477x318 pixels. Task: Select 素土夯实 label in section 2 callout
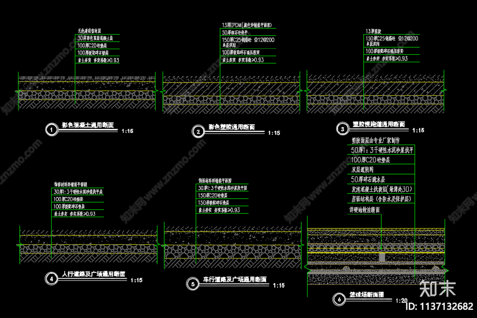point(243,60)
